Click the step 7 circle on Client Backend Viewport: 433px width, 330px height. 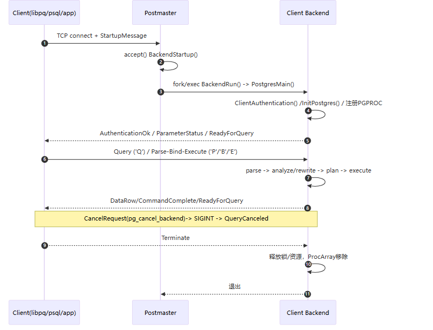(x=308, y=178)
